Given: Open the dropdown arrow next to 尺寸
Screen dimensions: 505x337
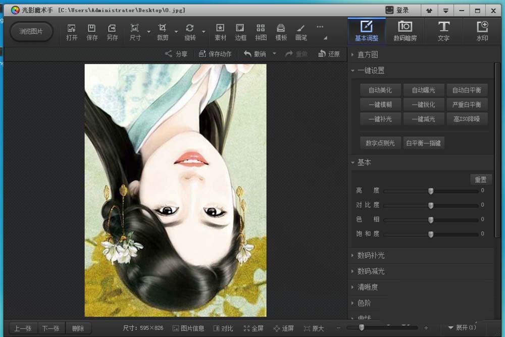Looking at the screenshot, I should [x=149, y=32].
